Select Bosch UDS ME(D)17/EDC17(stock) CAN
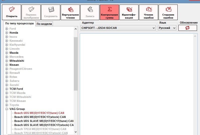Screen dimensions: 200x135 [x=40, y=117]
